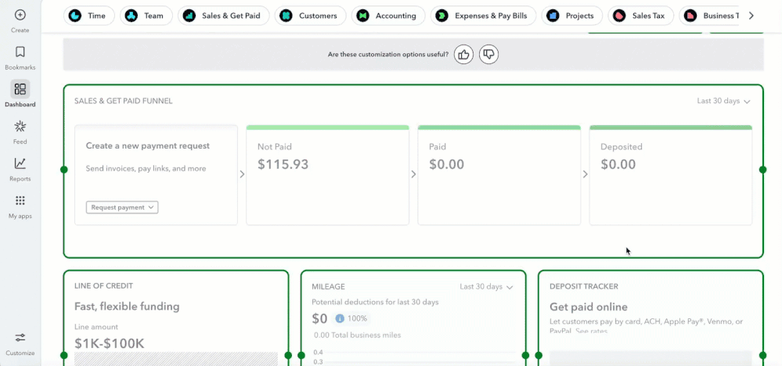
Task: Open the Dashboard sidebar item
Action: pyautogui.click(x=20, y=93)
